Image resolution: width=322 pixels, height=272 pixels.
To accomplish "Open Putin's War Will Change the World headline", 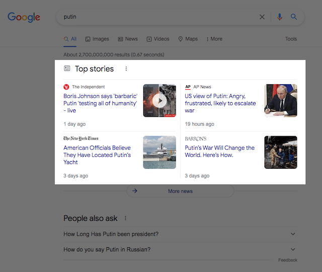I will 220,151.
